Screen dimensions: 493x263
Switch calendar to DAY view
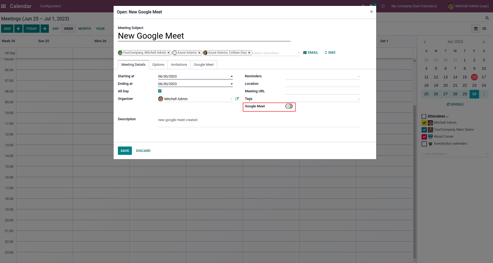[x=56, y=29]
